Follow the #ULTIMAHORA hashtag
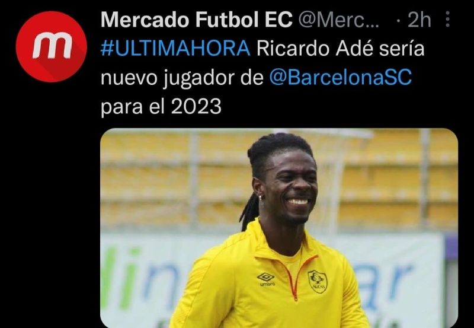This screenshot has height=328, width=474. tap(175, 49)
